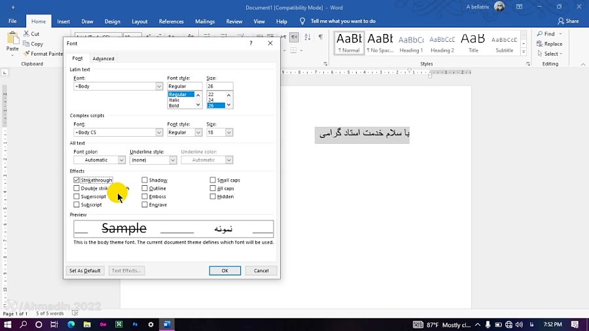Expand the Latin text Font combo box
This screenshot has height=331, width=589.
pyautogui.click(x=159, y=86)
